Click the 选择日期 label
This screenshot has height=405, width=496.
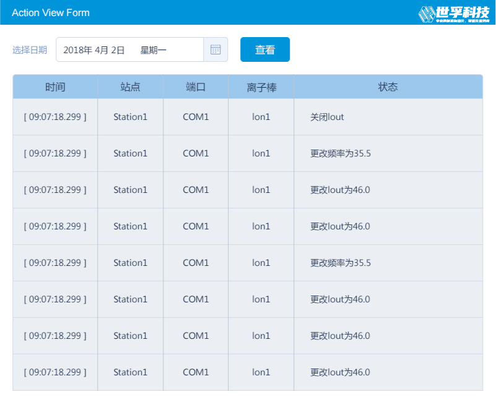(30, 50)
